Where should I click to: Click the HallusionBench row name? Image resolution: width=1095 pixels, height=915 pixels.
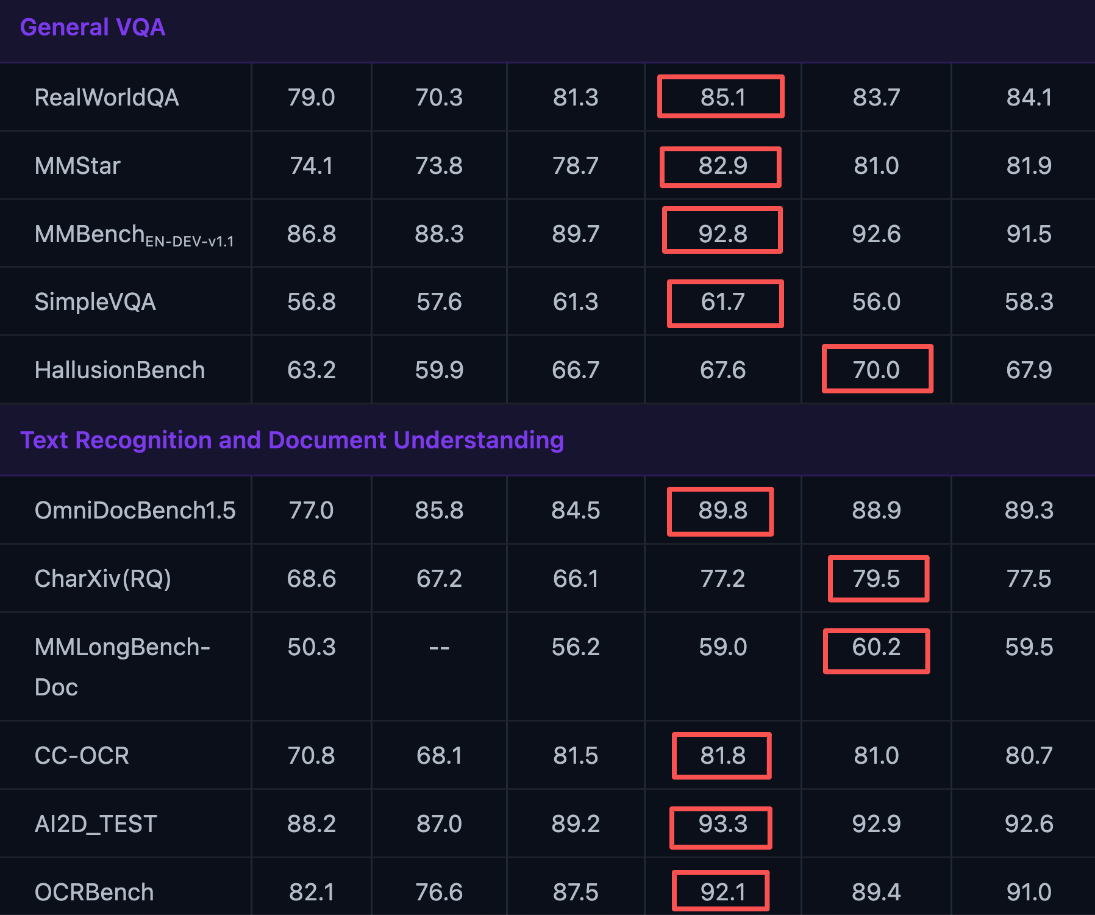click(x=119, y=370)
